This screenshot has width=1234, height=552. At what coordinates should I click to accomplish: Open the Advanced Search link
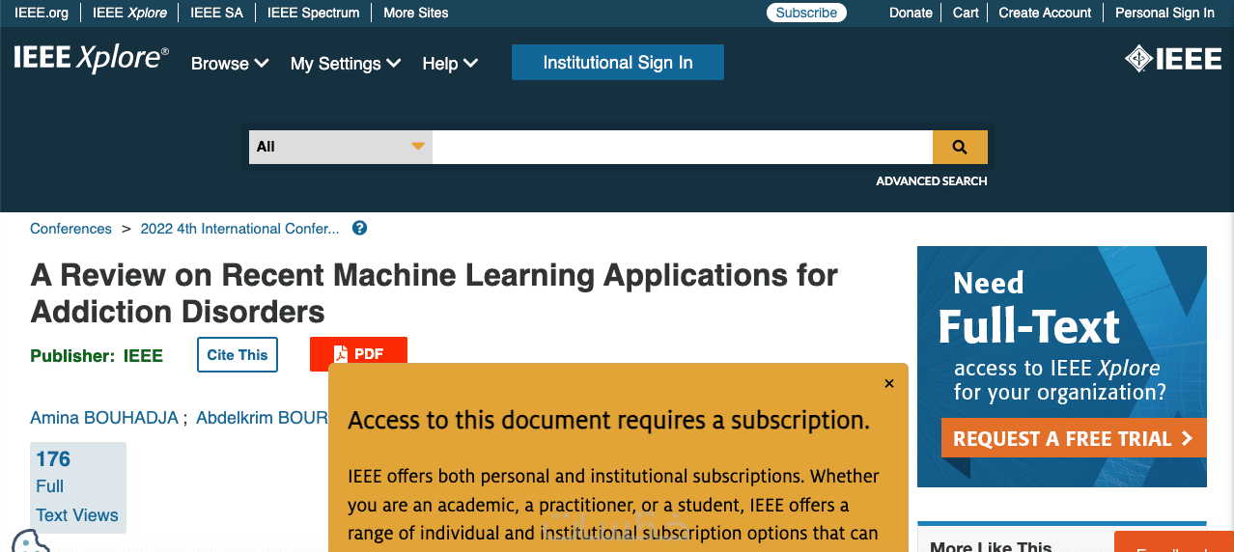[x=932, y=181]
